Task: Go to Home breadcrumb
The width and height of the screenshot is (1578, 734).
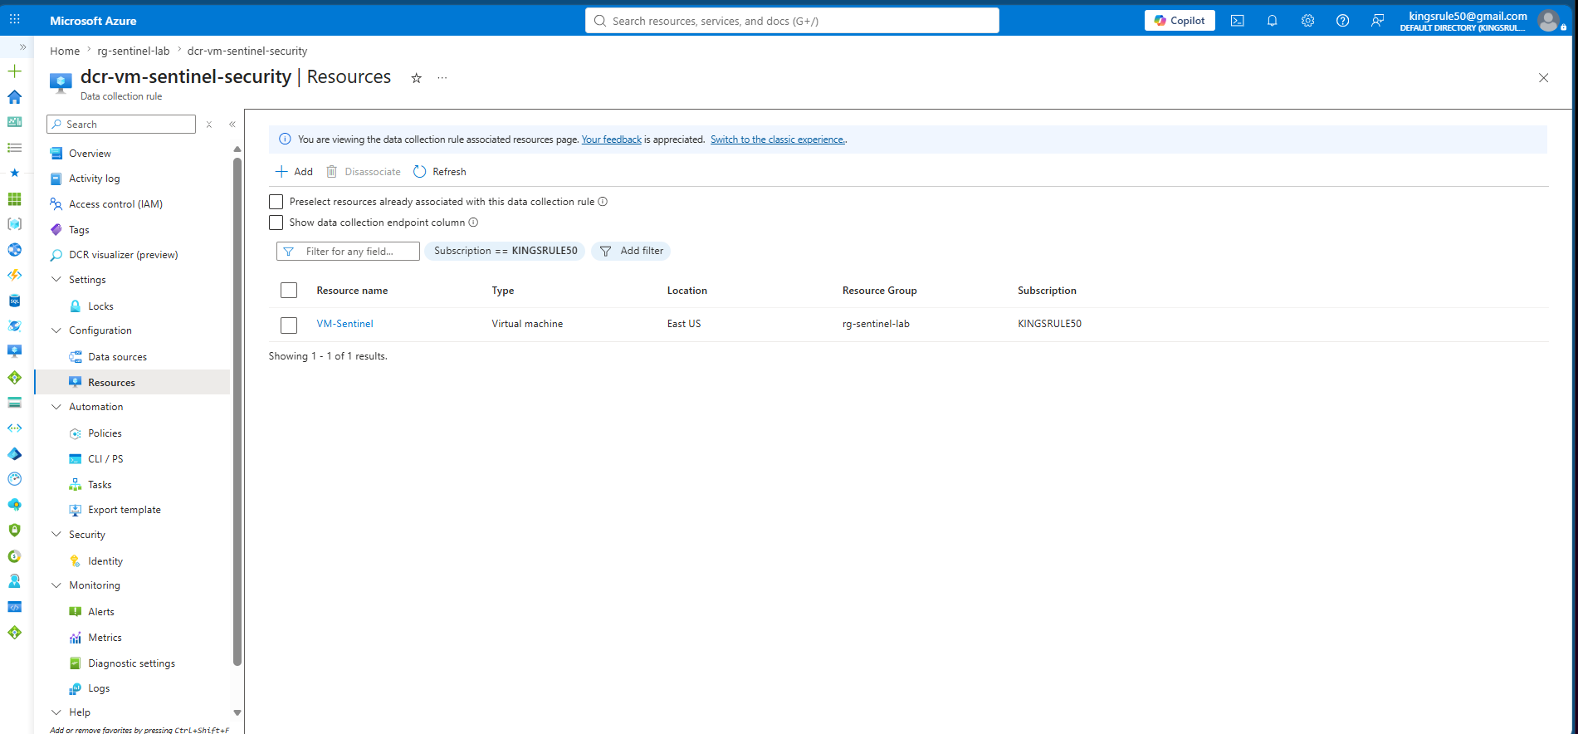Action: pos(65,51)
